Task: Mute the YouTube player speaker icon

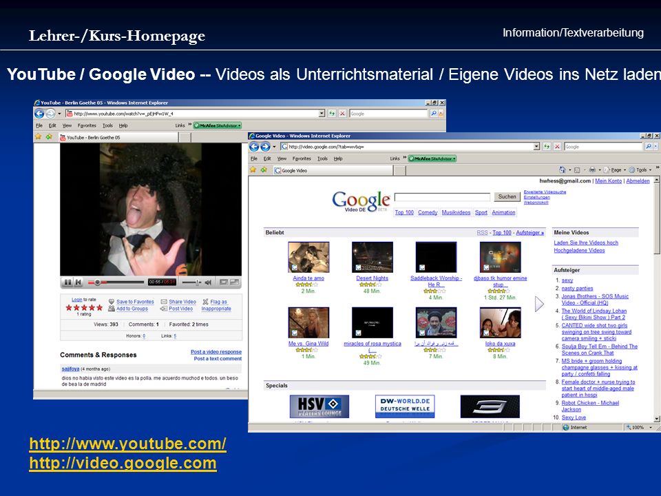Action: click(x=208, y=282)
